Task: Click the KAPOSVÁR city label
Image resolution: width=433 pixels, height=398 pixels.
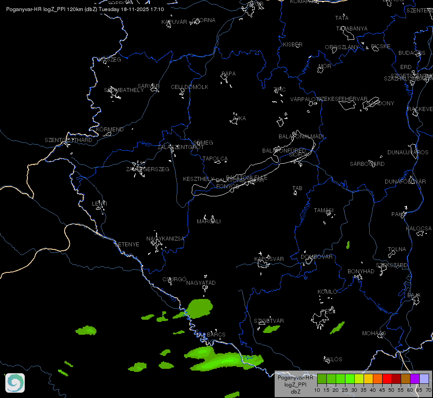Action: (269, 259)
